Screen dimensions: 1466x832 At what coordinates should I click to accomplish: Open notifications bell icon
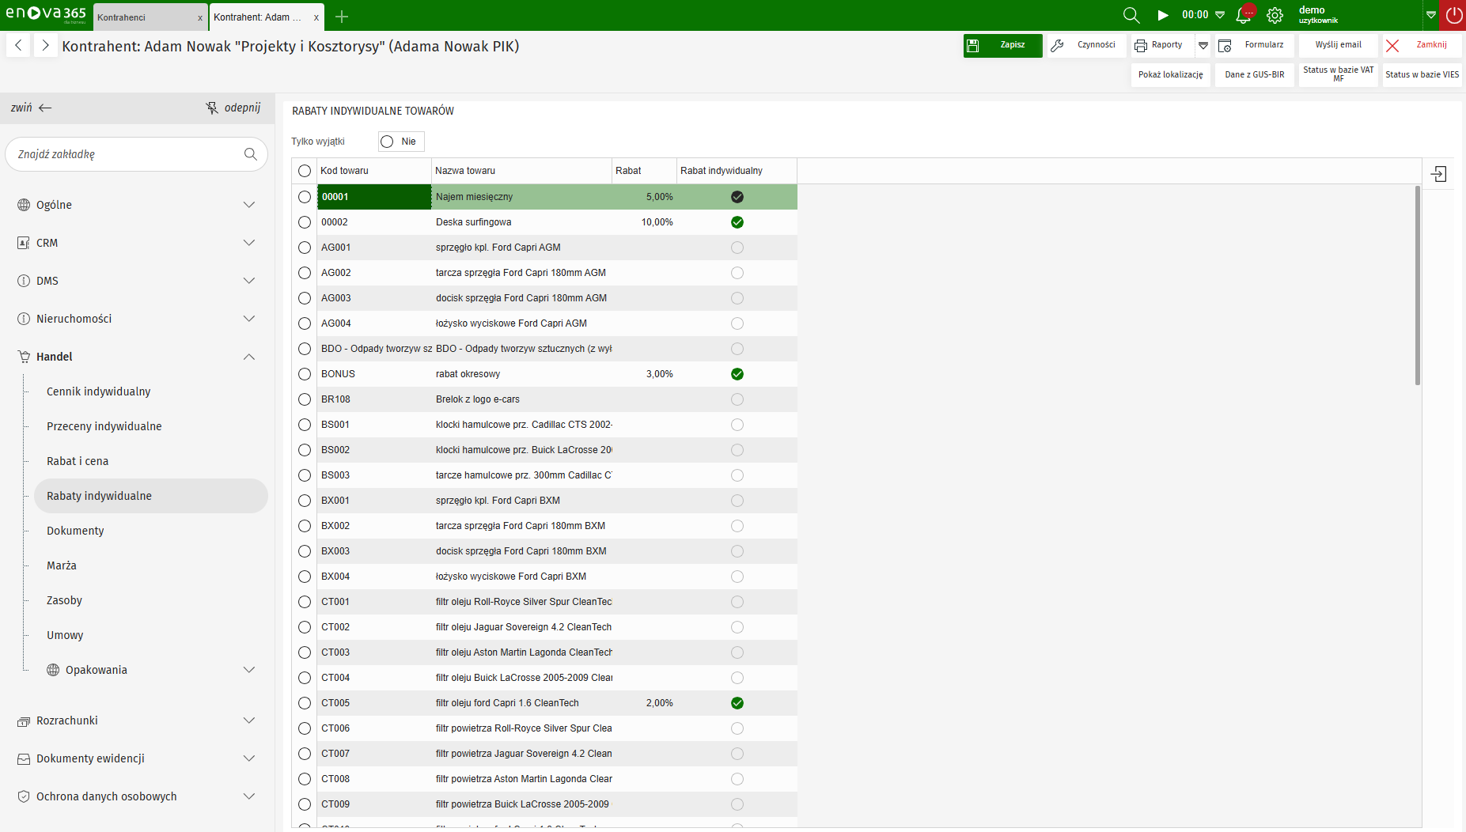pyautogui.click(x=1243, y=15)
